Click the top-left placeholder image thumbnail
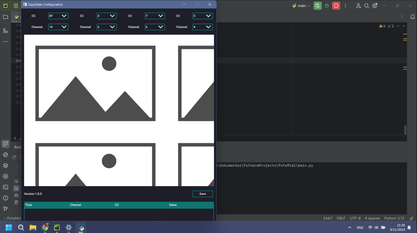Viewport: 417px width, 233px height. (95, 83)
